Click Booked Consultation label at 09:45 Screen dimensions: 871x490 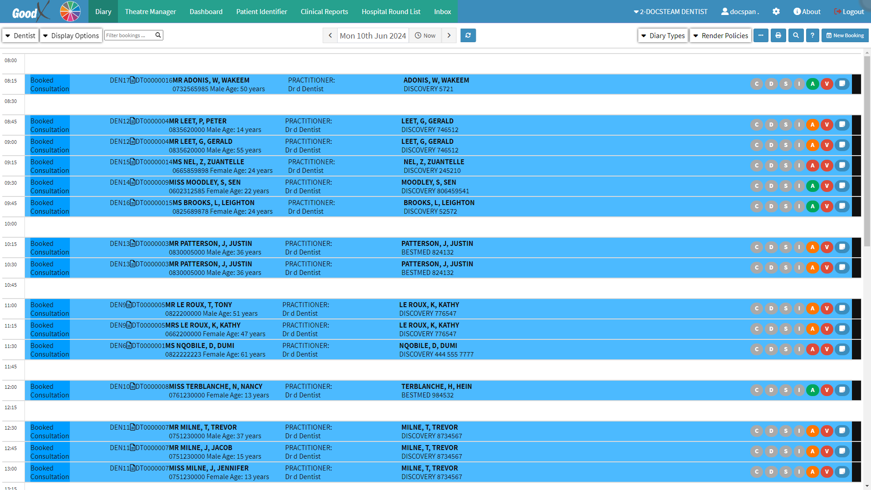point(49,207)
